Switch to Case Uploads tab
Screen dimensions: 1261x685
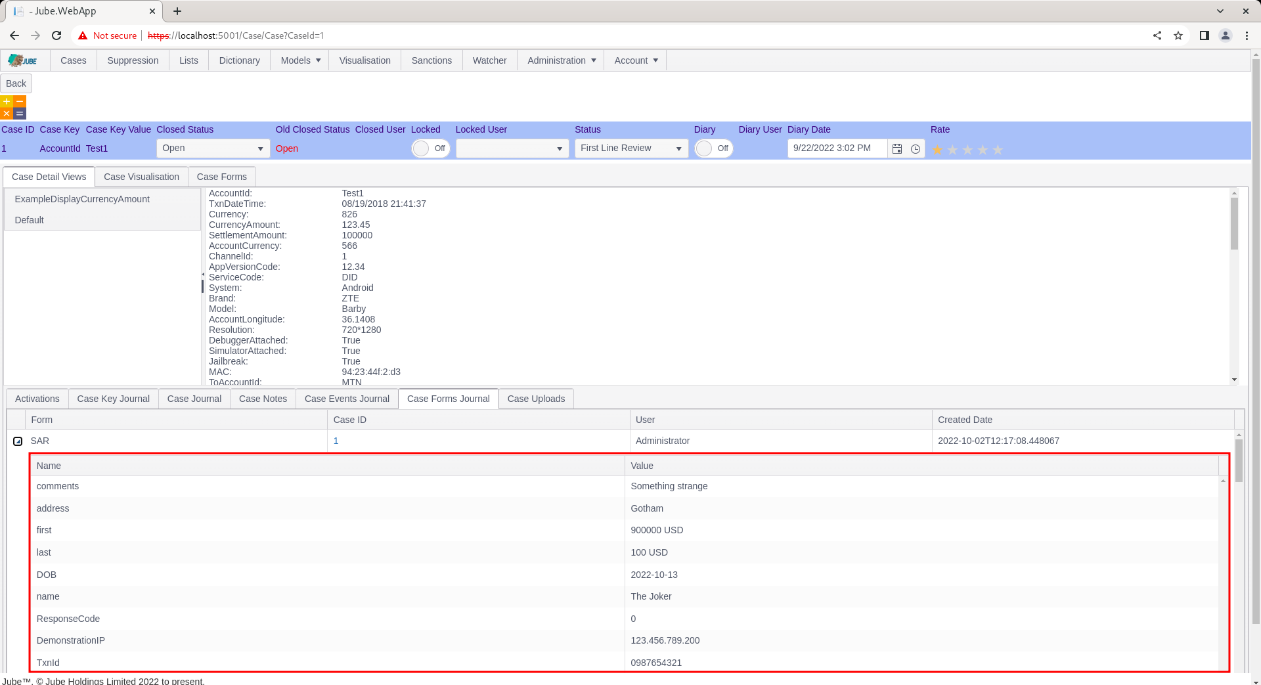[x=536, y=399]
